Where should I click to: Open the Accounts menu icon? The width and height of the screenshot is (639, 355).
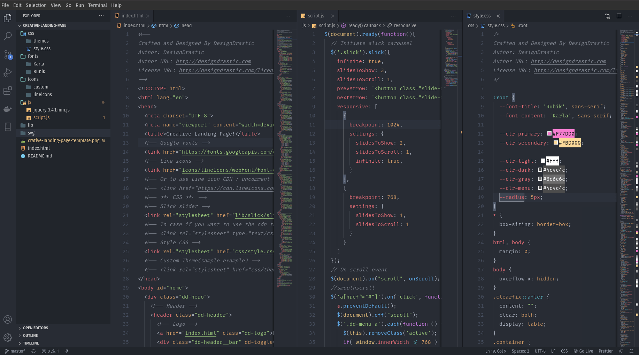point(8,319)
